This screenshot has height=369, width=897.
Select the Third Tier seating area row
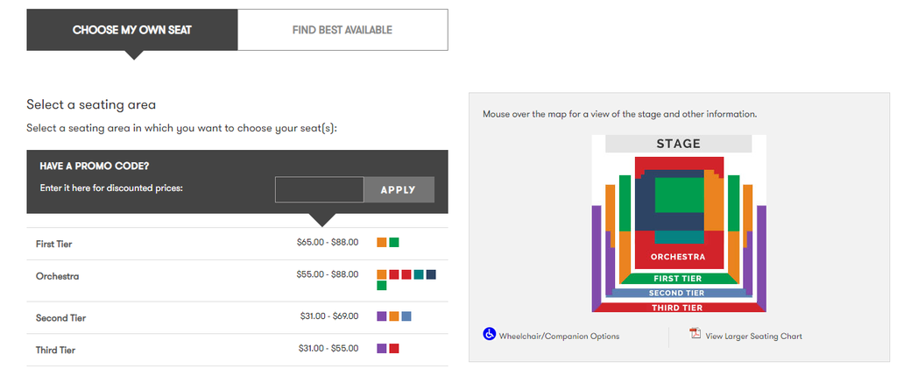(x=237, y=350)
